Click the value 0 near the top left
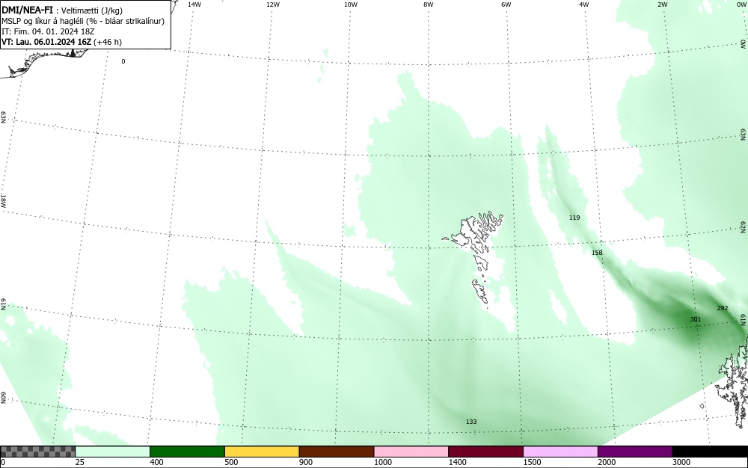Screen dimensions: 748x468 (123, 61)
